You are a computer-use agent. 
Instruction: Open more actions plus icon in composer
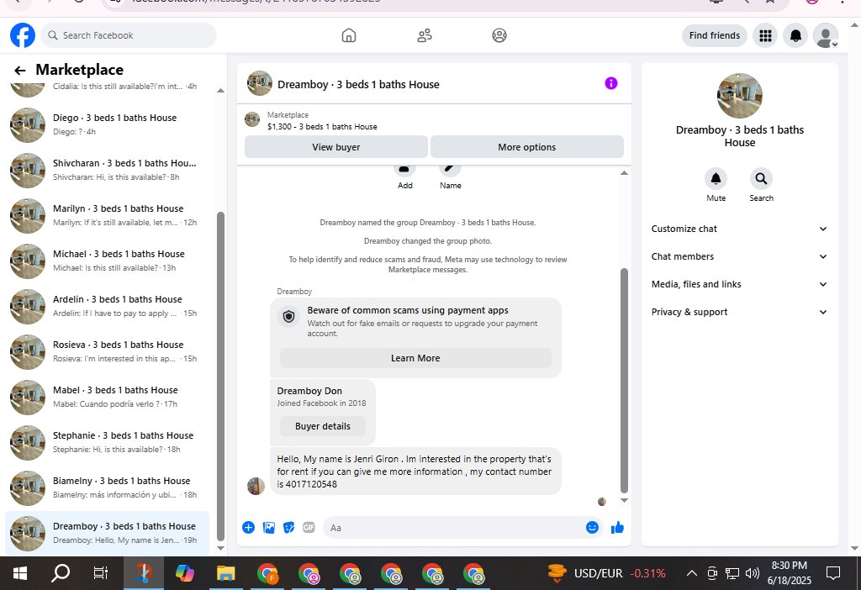248,528
